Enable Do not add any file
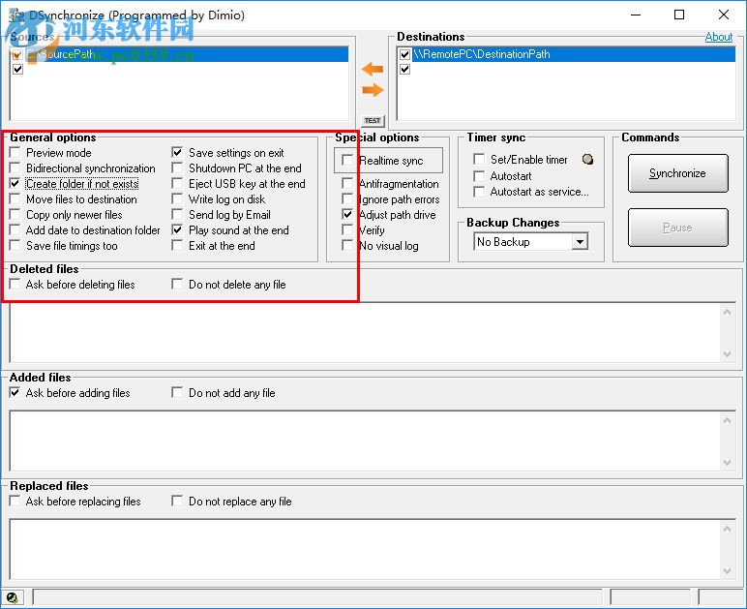The image size is (747, 609). pyautogui.click(x=177, y=393)
